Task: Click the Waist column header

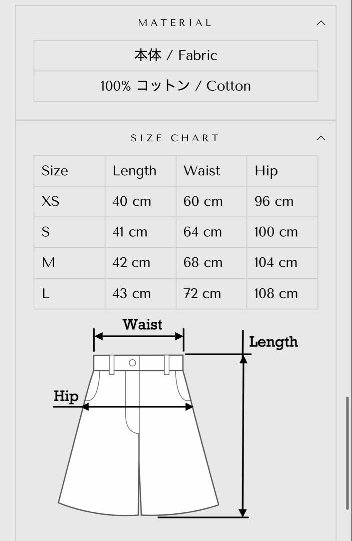Action: click(x=202, y=171)
